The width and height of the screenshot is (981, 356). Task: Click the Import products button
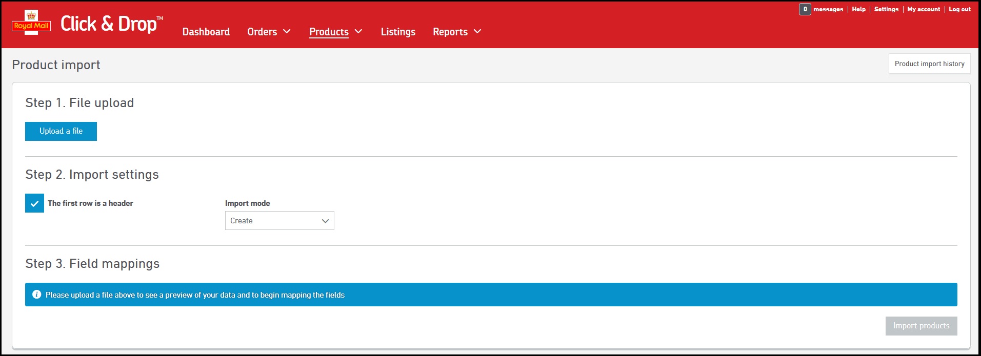[x=921, y=326]
